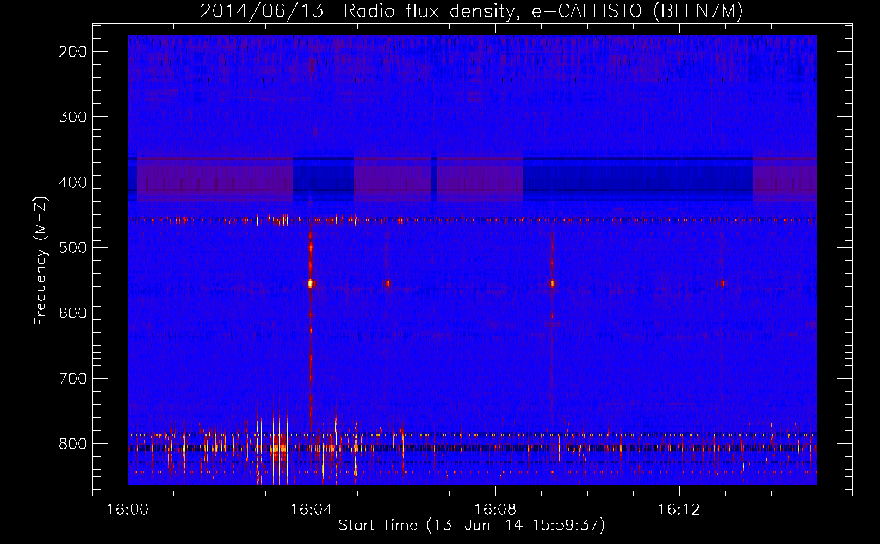Click the 600 frequency tick label

[x=72, y=313]
